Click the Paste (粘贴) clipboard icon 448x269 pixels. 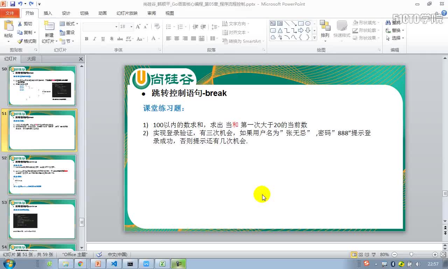(x=8, y=26)
